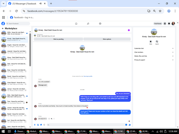Open Daniel house for rent conversation
This screenshot has width=179, height=134.
click(14, 77)
